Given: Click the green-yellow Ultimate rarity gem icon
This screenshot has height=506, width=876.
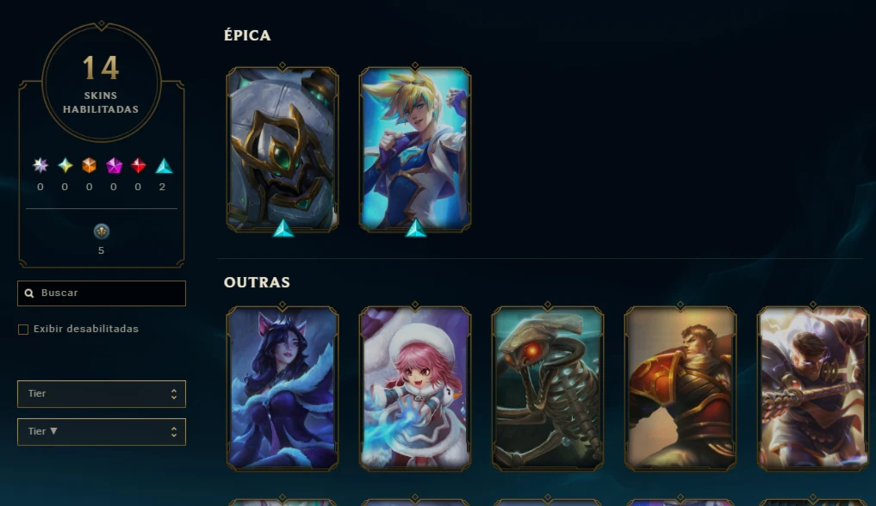Looking at the screenshot, I should click(x=65, y=166).
